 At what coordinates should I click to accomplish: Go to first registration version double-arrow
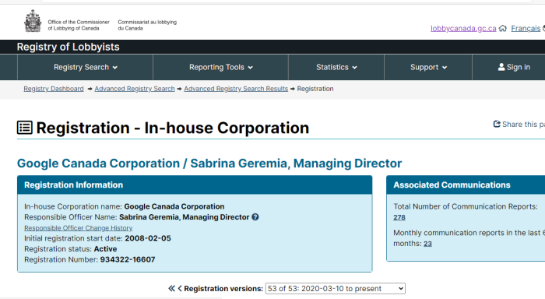click(x=172, y=288)
